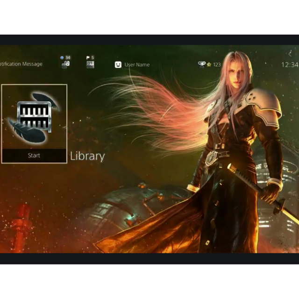299x299 pixels.
Task: Click the small blue online dot
Action: point(62,58)
